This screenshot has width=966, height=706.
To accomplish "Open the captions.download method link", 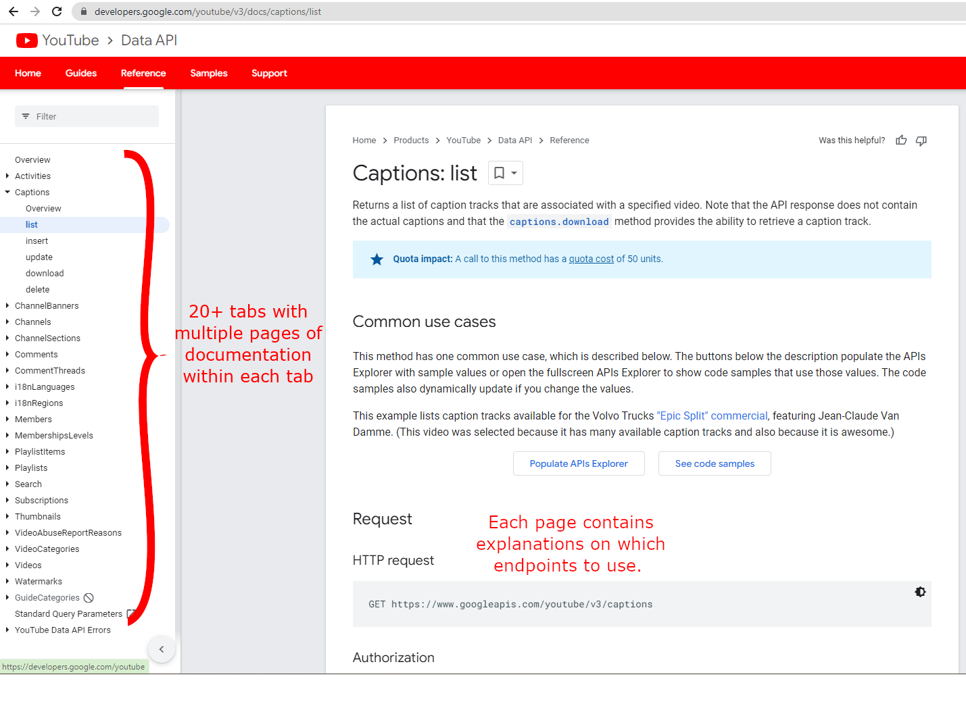I will coord(558,221).
